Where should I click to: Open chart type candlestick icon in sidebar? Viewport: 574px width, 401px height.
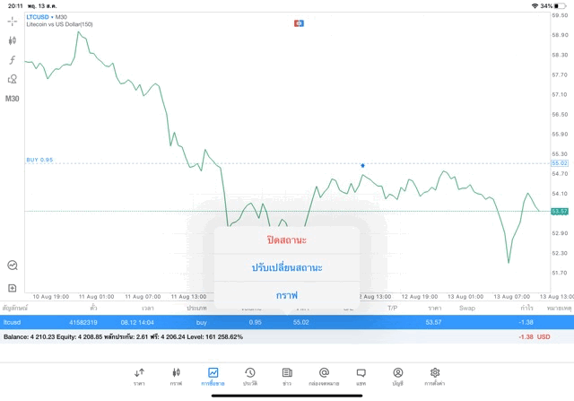tap(13, 40)
